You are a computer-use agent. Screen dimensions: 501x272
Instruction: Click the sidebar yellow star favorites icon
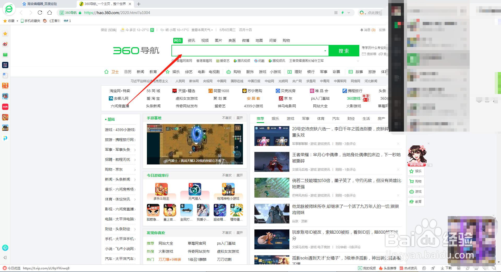click(5, 34)
